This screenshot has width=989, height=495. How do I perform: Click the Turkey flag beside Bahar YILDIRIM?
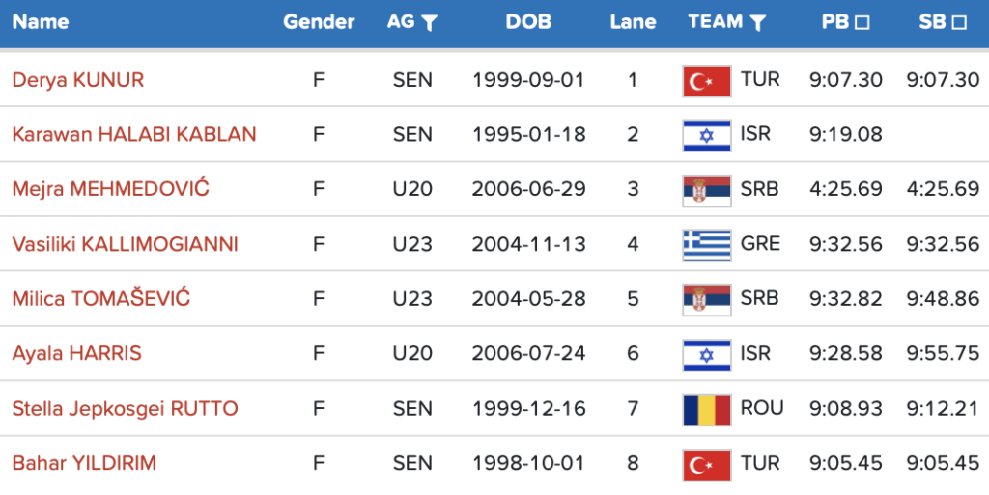[x=706, y=464]
